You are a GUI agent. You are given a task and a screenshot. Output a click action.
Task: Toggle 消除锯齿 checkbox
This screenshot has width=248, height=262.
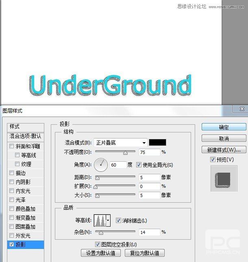coord(118,221)
